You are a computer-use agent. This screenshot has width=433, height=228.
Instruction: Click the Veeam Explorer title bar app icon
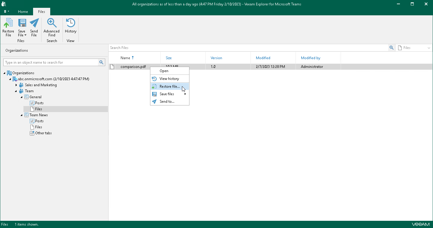tap(4, 4)
